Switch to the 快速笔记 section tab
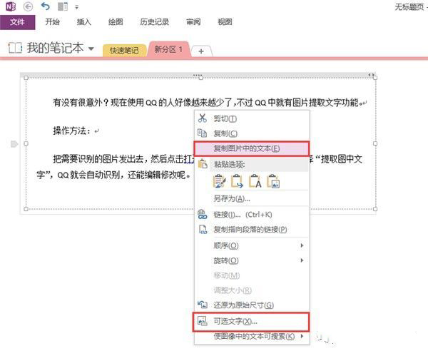The height and width of the screenshot is (356, 428). pyautogui.click(x=124, y=50)
